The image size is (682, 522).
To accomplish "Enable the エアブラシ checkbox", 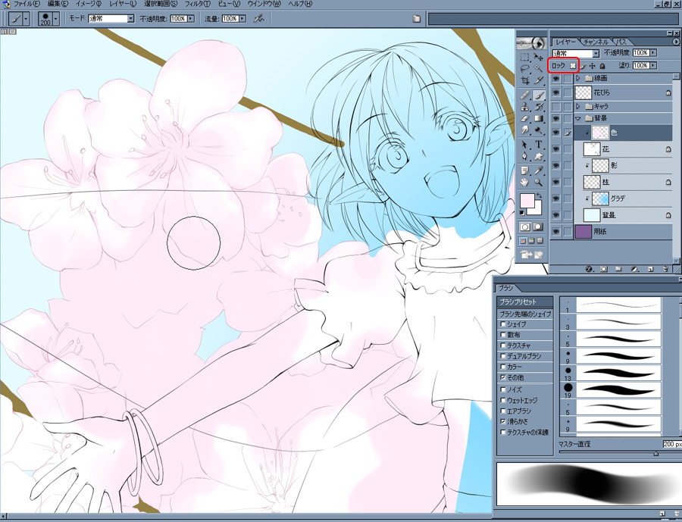I will pos(503,410).
